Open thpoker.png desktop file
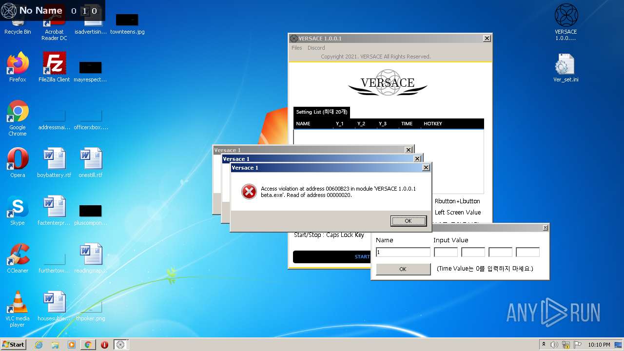Image resolution: width=624 pixels, height=351 pixels. [91, 310]
